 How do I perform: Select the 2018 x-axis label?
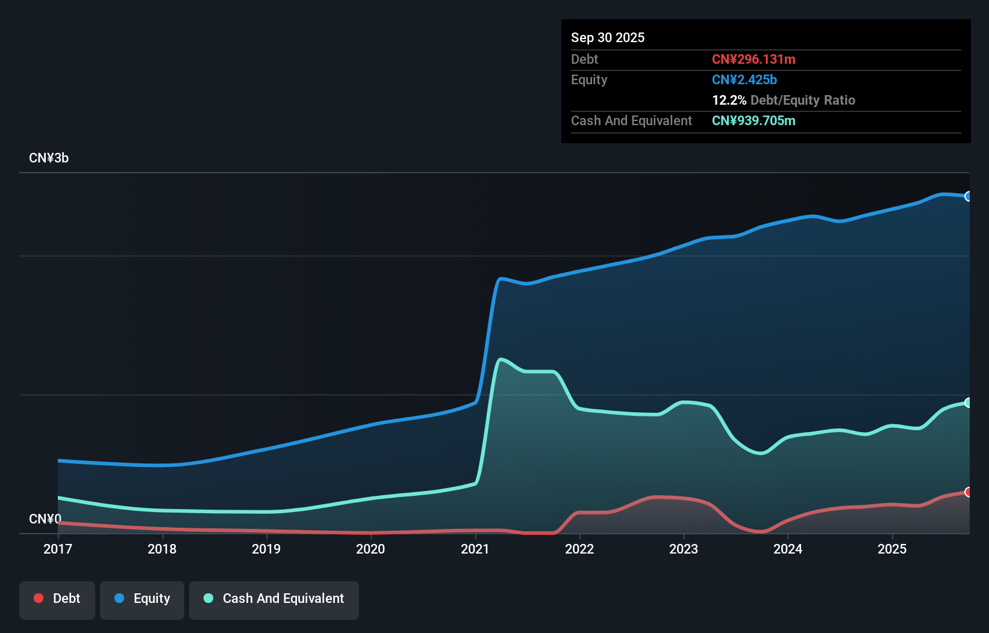162,549
